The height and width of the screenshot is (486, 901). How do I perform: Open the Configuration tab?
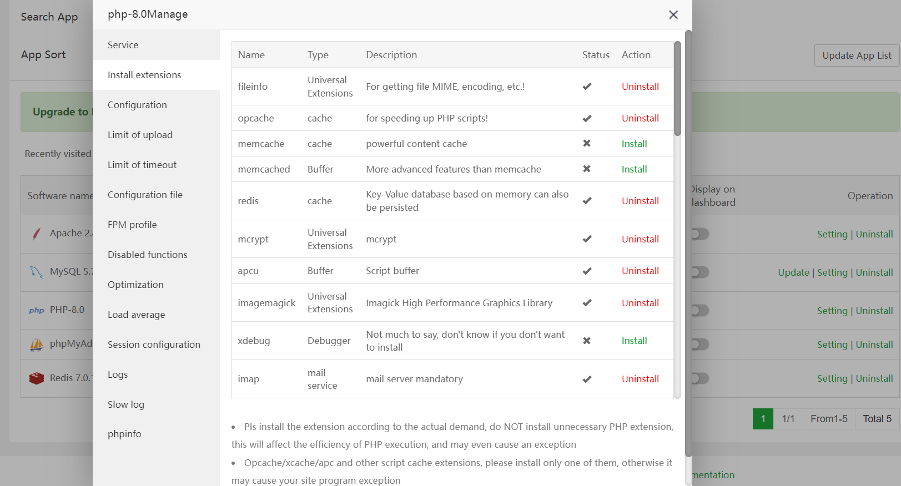coord(137,105)
